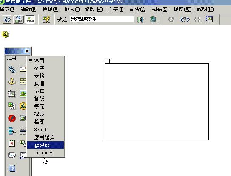Viewport: 231px width, 176px height.
Task: Click the 標題 title text field
Action: click(102, 19)
